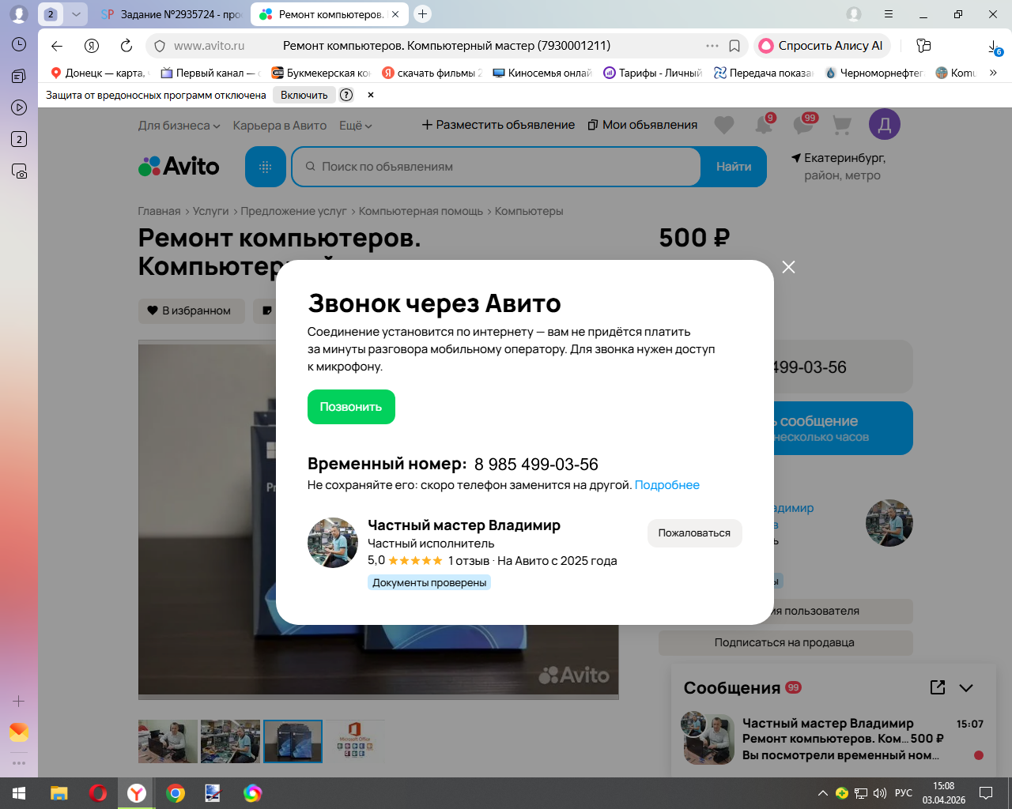Show hidden system tray icons
The image size is (1012, 809).
coord(823,793)
